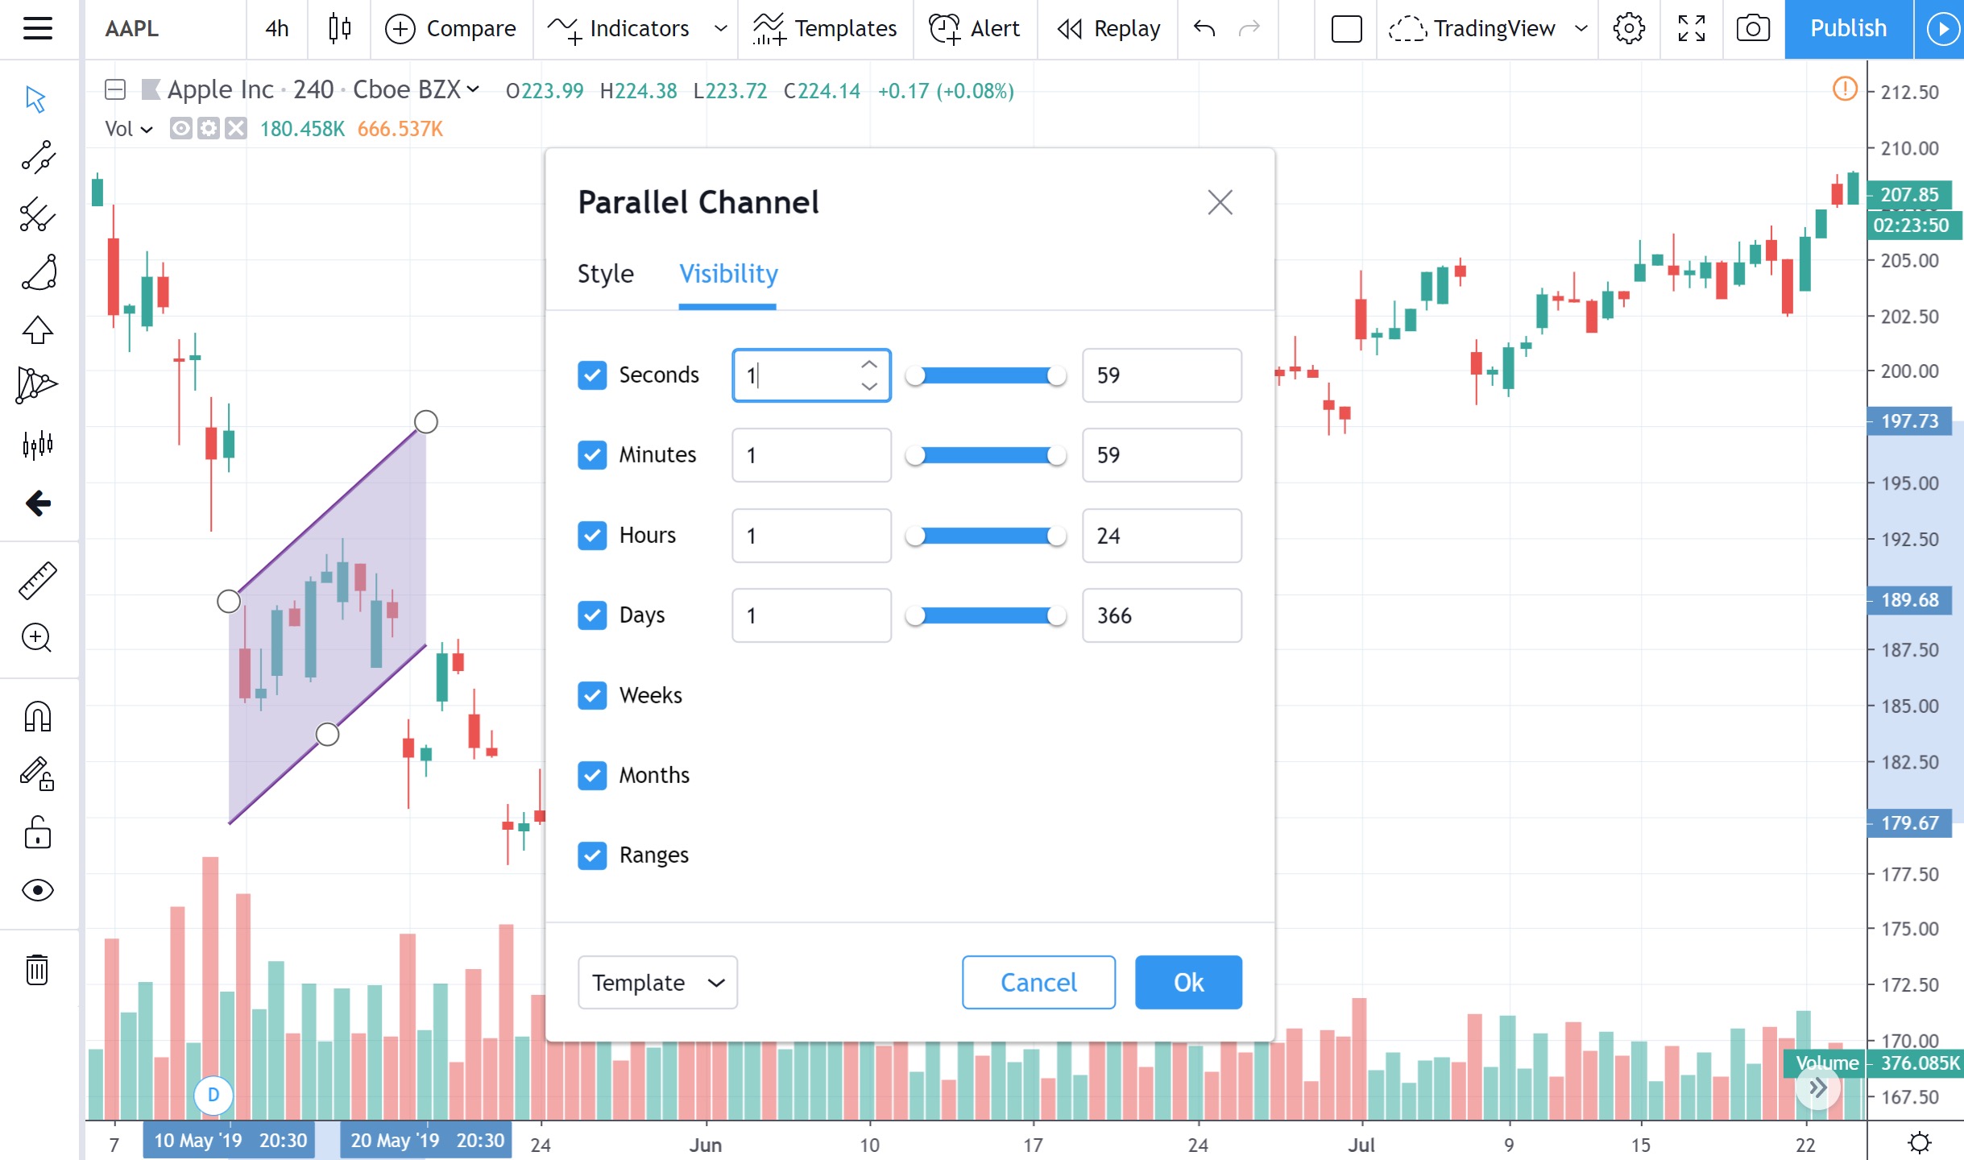Screen dimensions: 1964x1160
Task: Disable the Months checkbox
Action: tap(592, 775)
